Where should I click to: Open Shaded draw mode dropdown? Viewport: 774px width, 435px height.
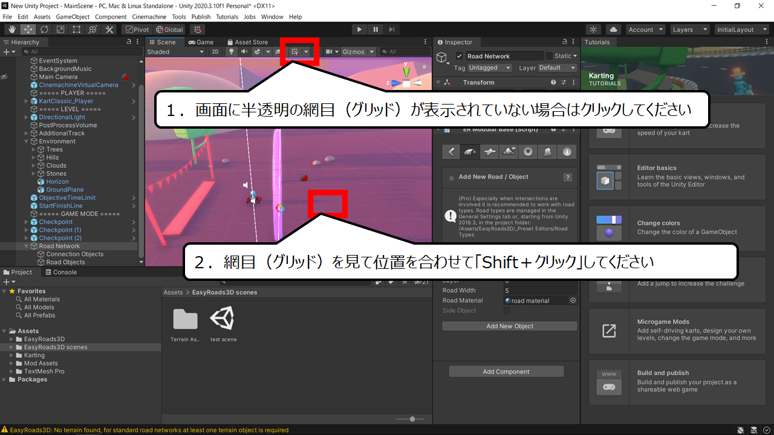[176, 52]
